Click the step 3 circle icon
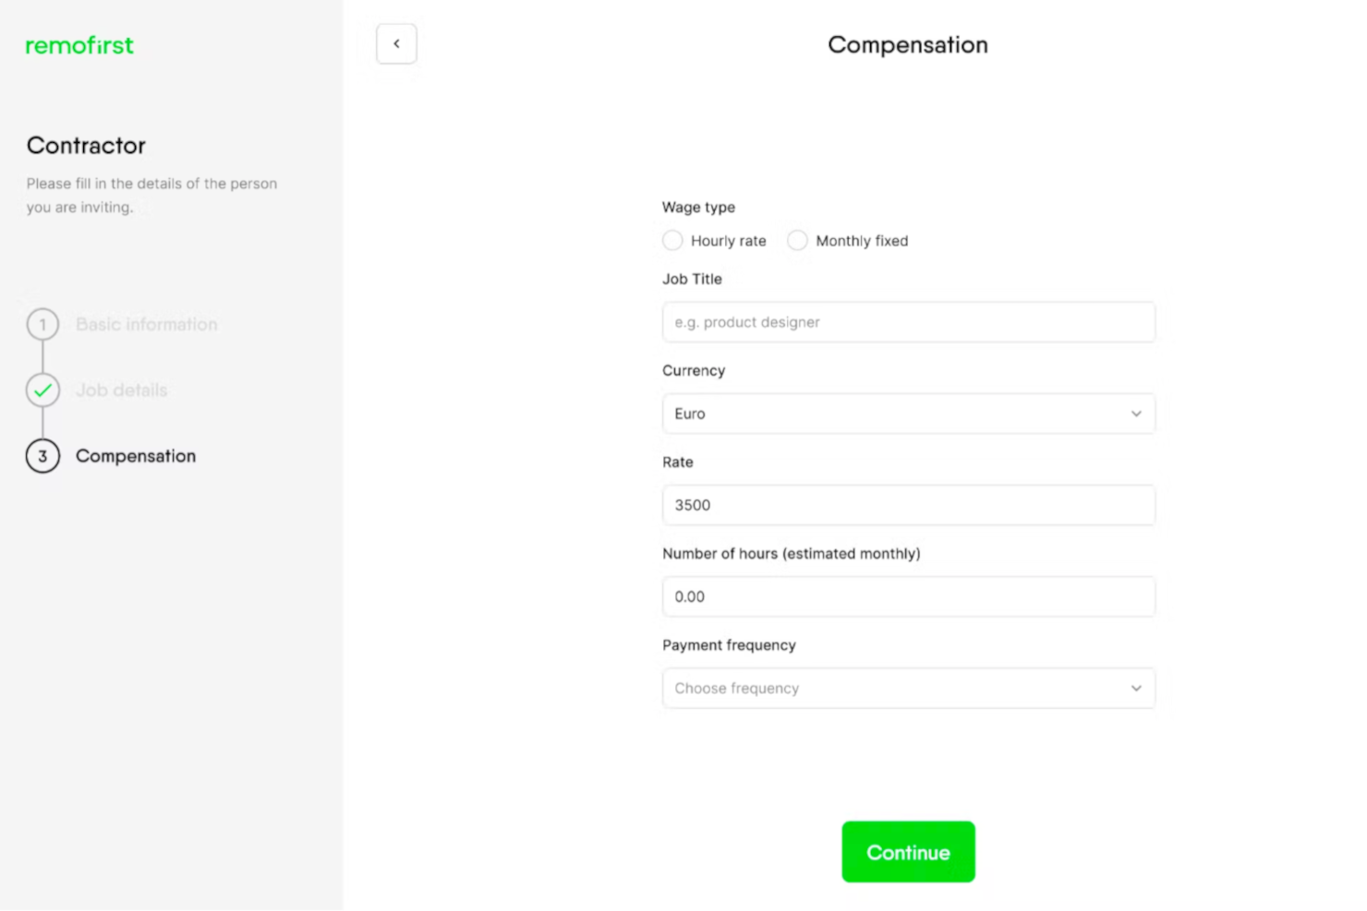Screen dimensions: 1367x911 [42, 456]
